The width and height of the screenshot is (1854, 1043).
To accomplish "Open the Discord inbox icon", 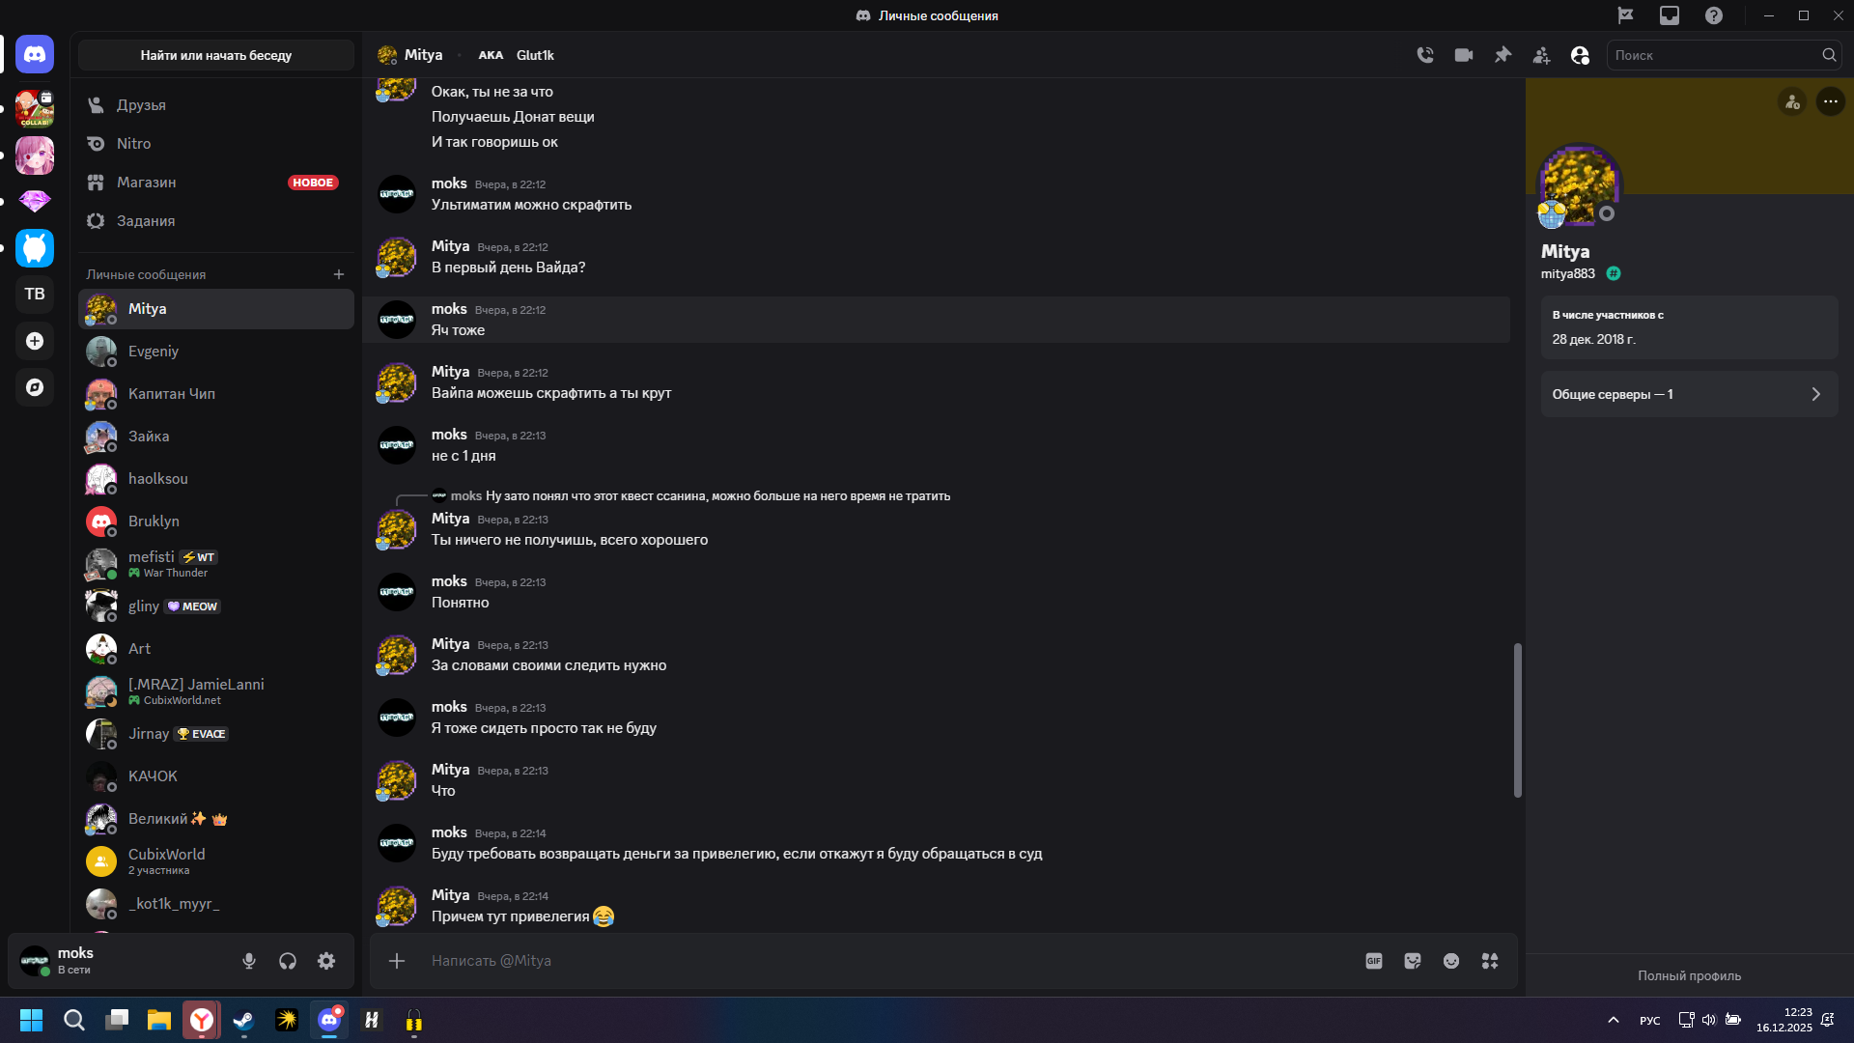I will [1670, 15].
